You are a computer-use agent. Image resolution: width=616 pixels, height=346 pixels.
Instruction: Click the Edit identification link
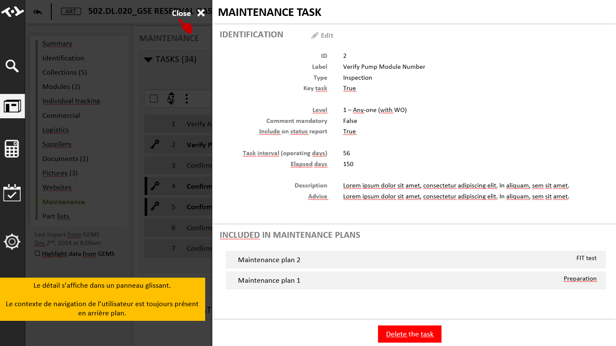[x=323, y=36]
